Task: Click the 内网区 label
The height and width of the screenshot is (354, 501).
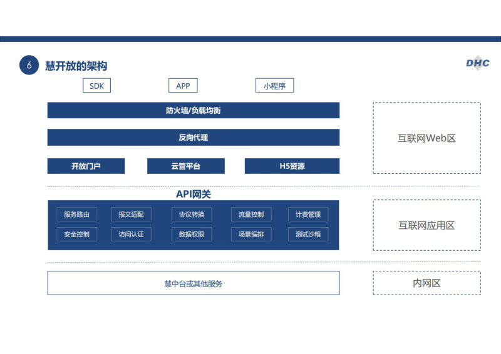Action: coord(426,283)
